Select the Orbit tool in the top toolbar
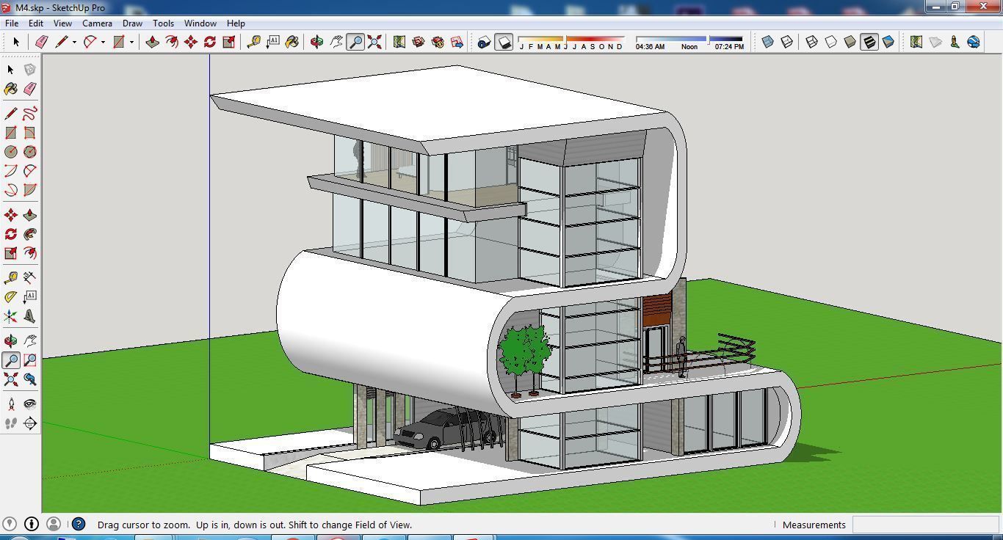Screen dimensions: 1003x540 317,42
